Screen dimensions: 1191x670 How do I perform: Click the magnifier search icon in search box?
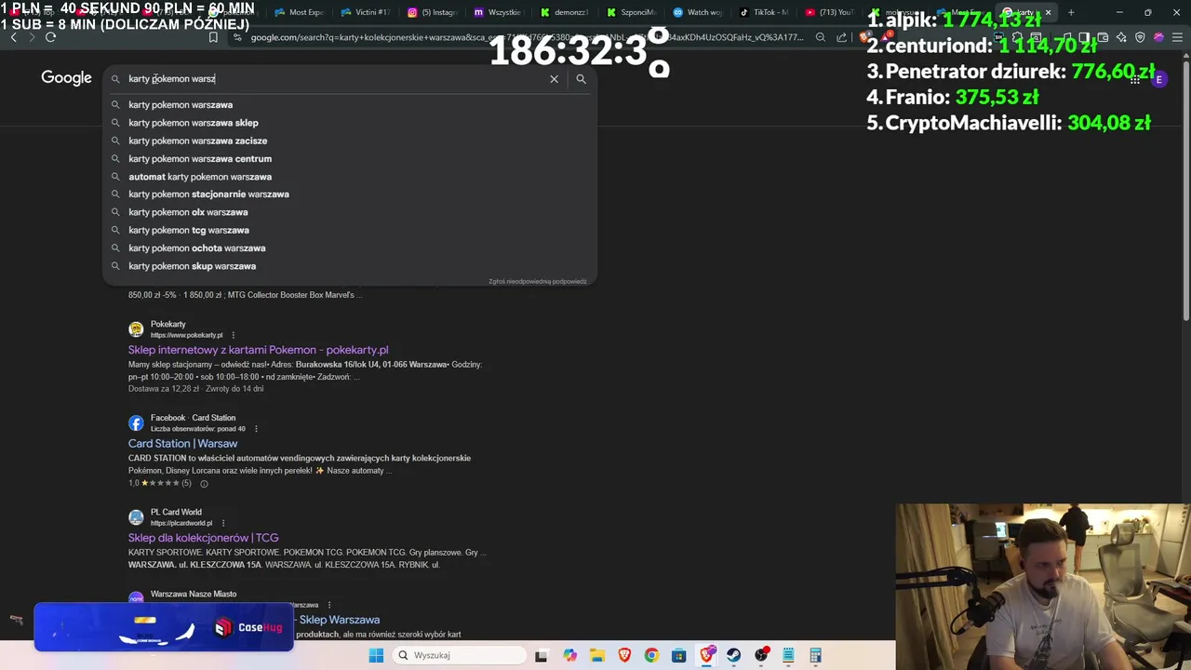[x=581, y=79]
